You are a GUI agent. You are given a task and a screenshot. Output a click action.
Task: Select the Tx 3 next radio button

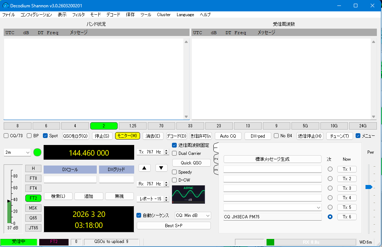pyautogui.click(x=330, y=188)
